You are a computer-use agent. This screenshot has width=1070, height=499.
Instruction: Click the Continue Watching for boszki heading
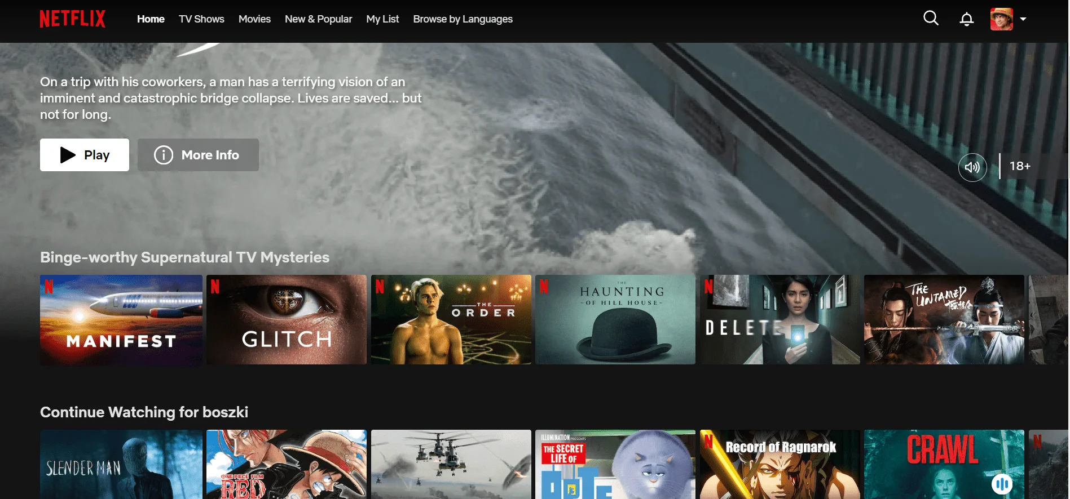144,412
